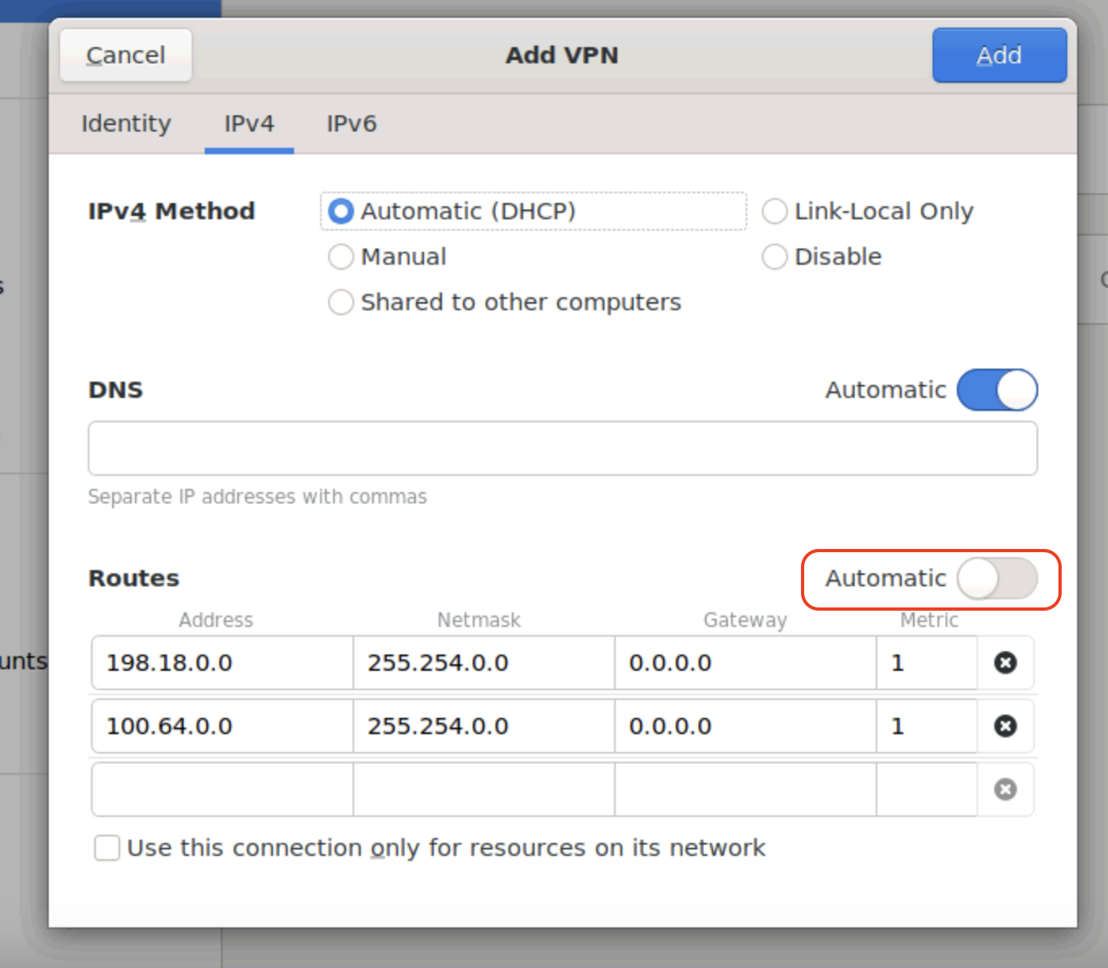1108x968 pixels.
Task: Edit the 198.18.0.0 address field
Action: [223, 663]
